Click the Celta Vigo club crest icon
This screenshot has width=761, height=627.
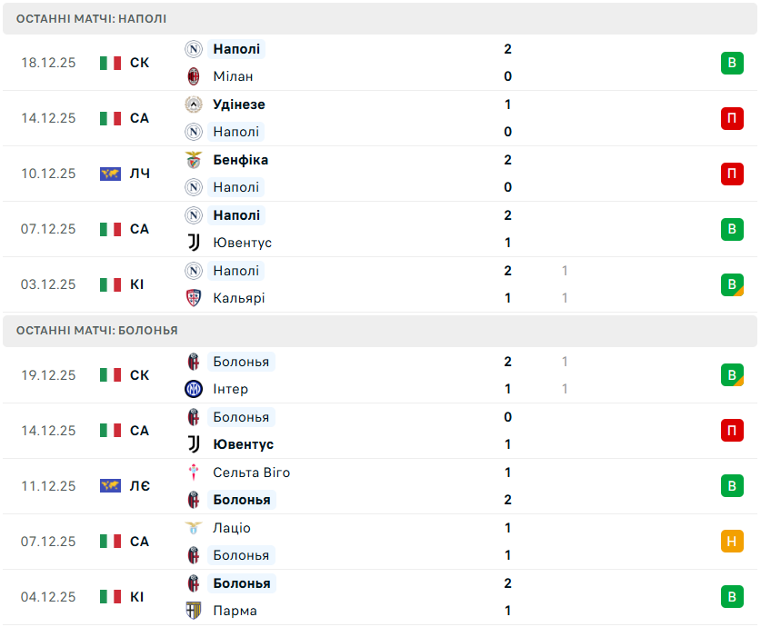[194, 473]
